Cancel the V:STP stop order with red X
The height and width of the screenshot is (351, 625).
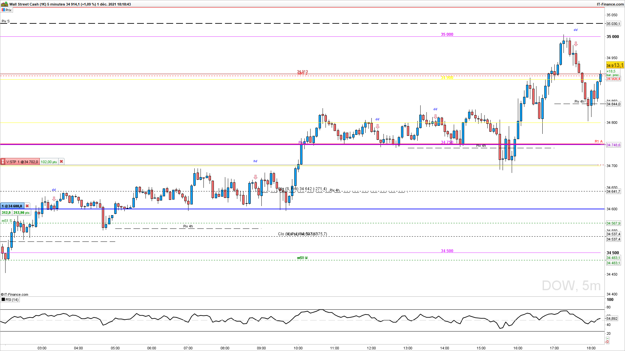61,162
